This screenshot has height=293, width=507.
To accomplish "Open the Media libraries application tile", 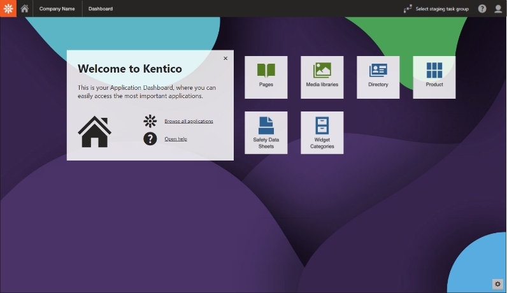I will [322, 77].
